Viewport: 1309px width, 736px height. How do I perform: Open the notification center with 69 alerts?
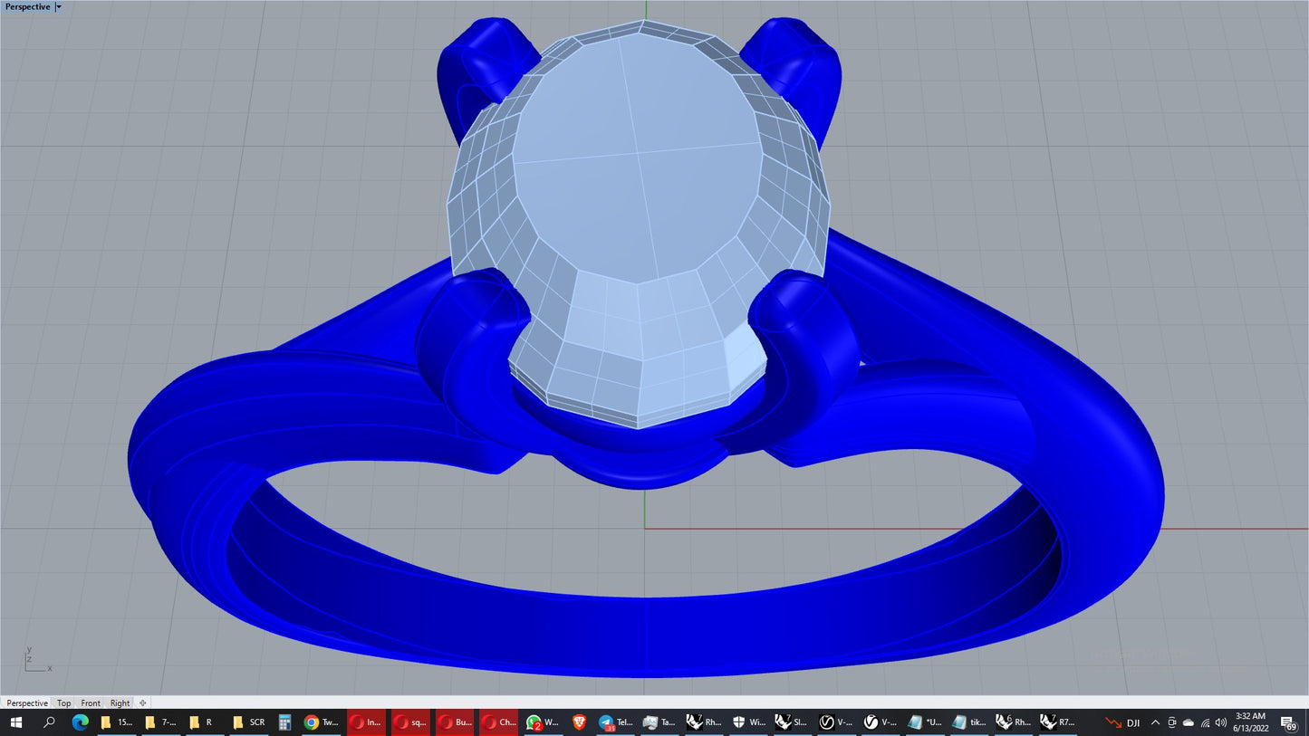1288,722
